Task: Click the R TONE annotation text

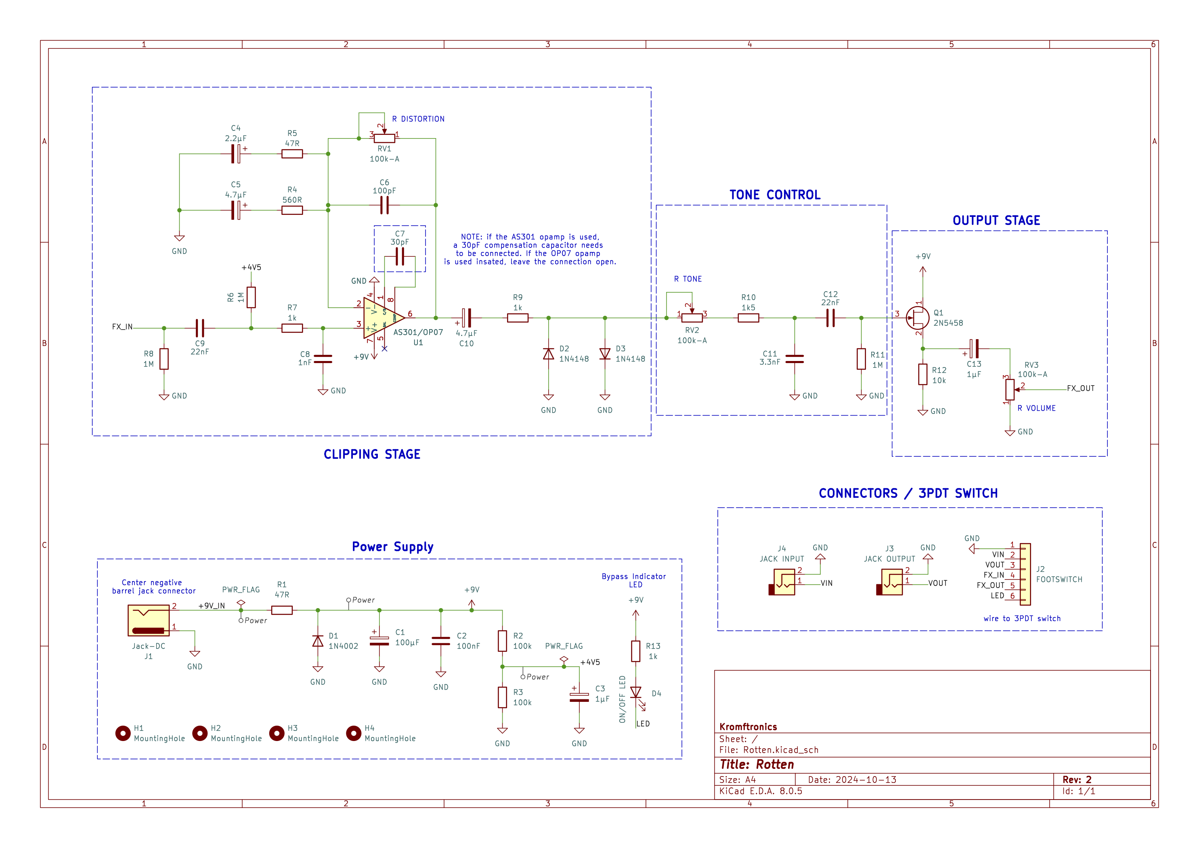Action: pos(688,279)
